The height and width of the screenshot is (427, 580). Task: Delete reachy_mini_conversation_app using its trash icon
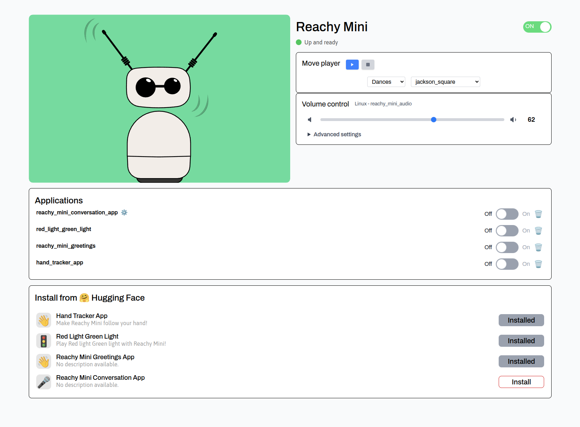click(538, 214)
